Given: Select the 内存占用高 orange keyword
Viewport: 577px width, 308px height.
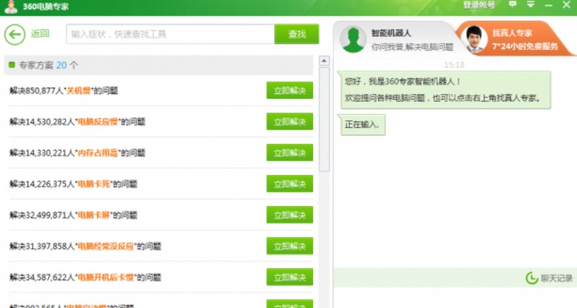Looking at the screenshot, I should 98,152.
